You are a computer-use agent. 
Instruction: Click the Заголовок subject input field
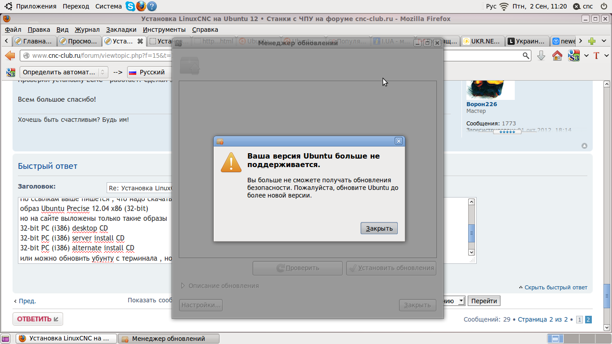tap(140, 188)
